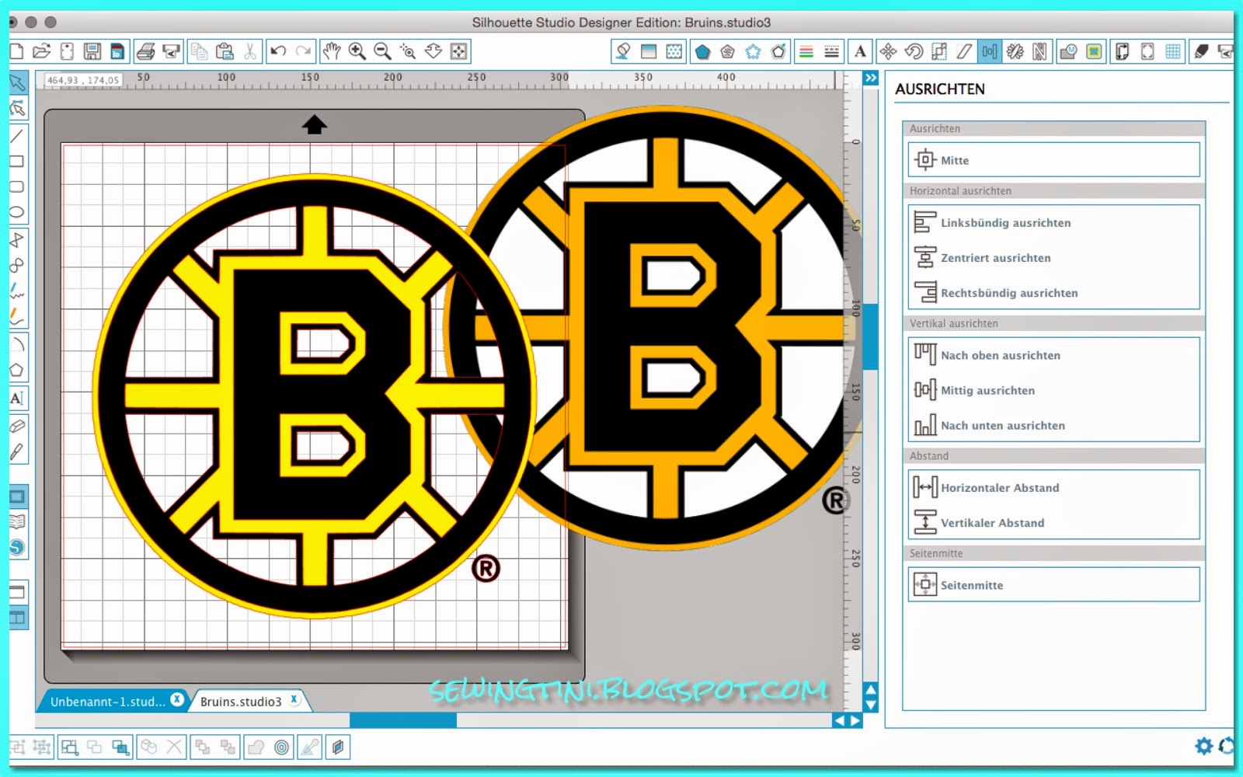Open the Text Style panel (A icon)
This screenshot has width=1243, height=777.
(860, 52)
